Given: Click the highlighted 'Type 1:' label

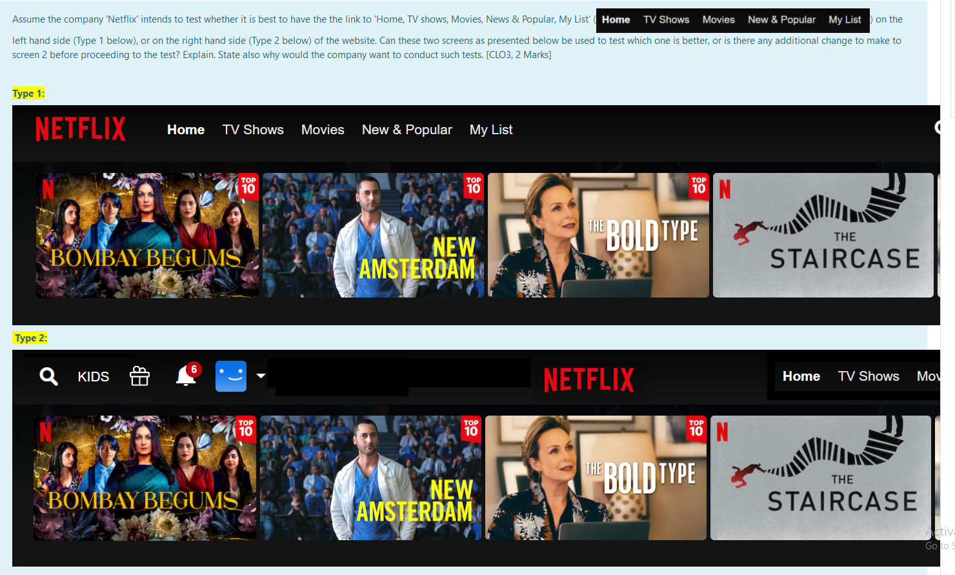Looking at the screenshot, I should [28, 94].
